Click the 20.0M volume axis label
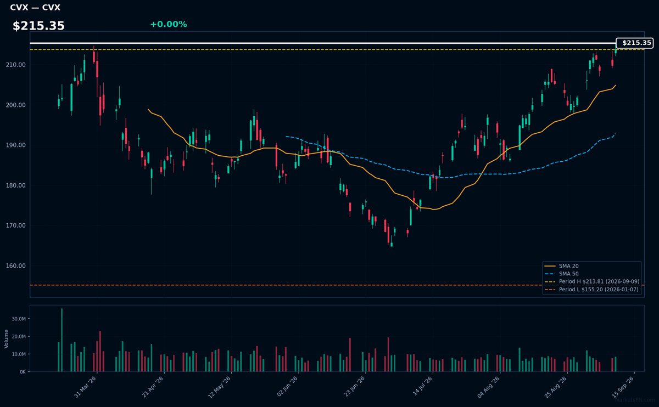Image resolution: width=659 pixels, height=407 pixels. coord(19,337)
